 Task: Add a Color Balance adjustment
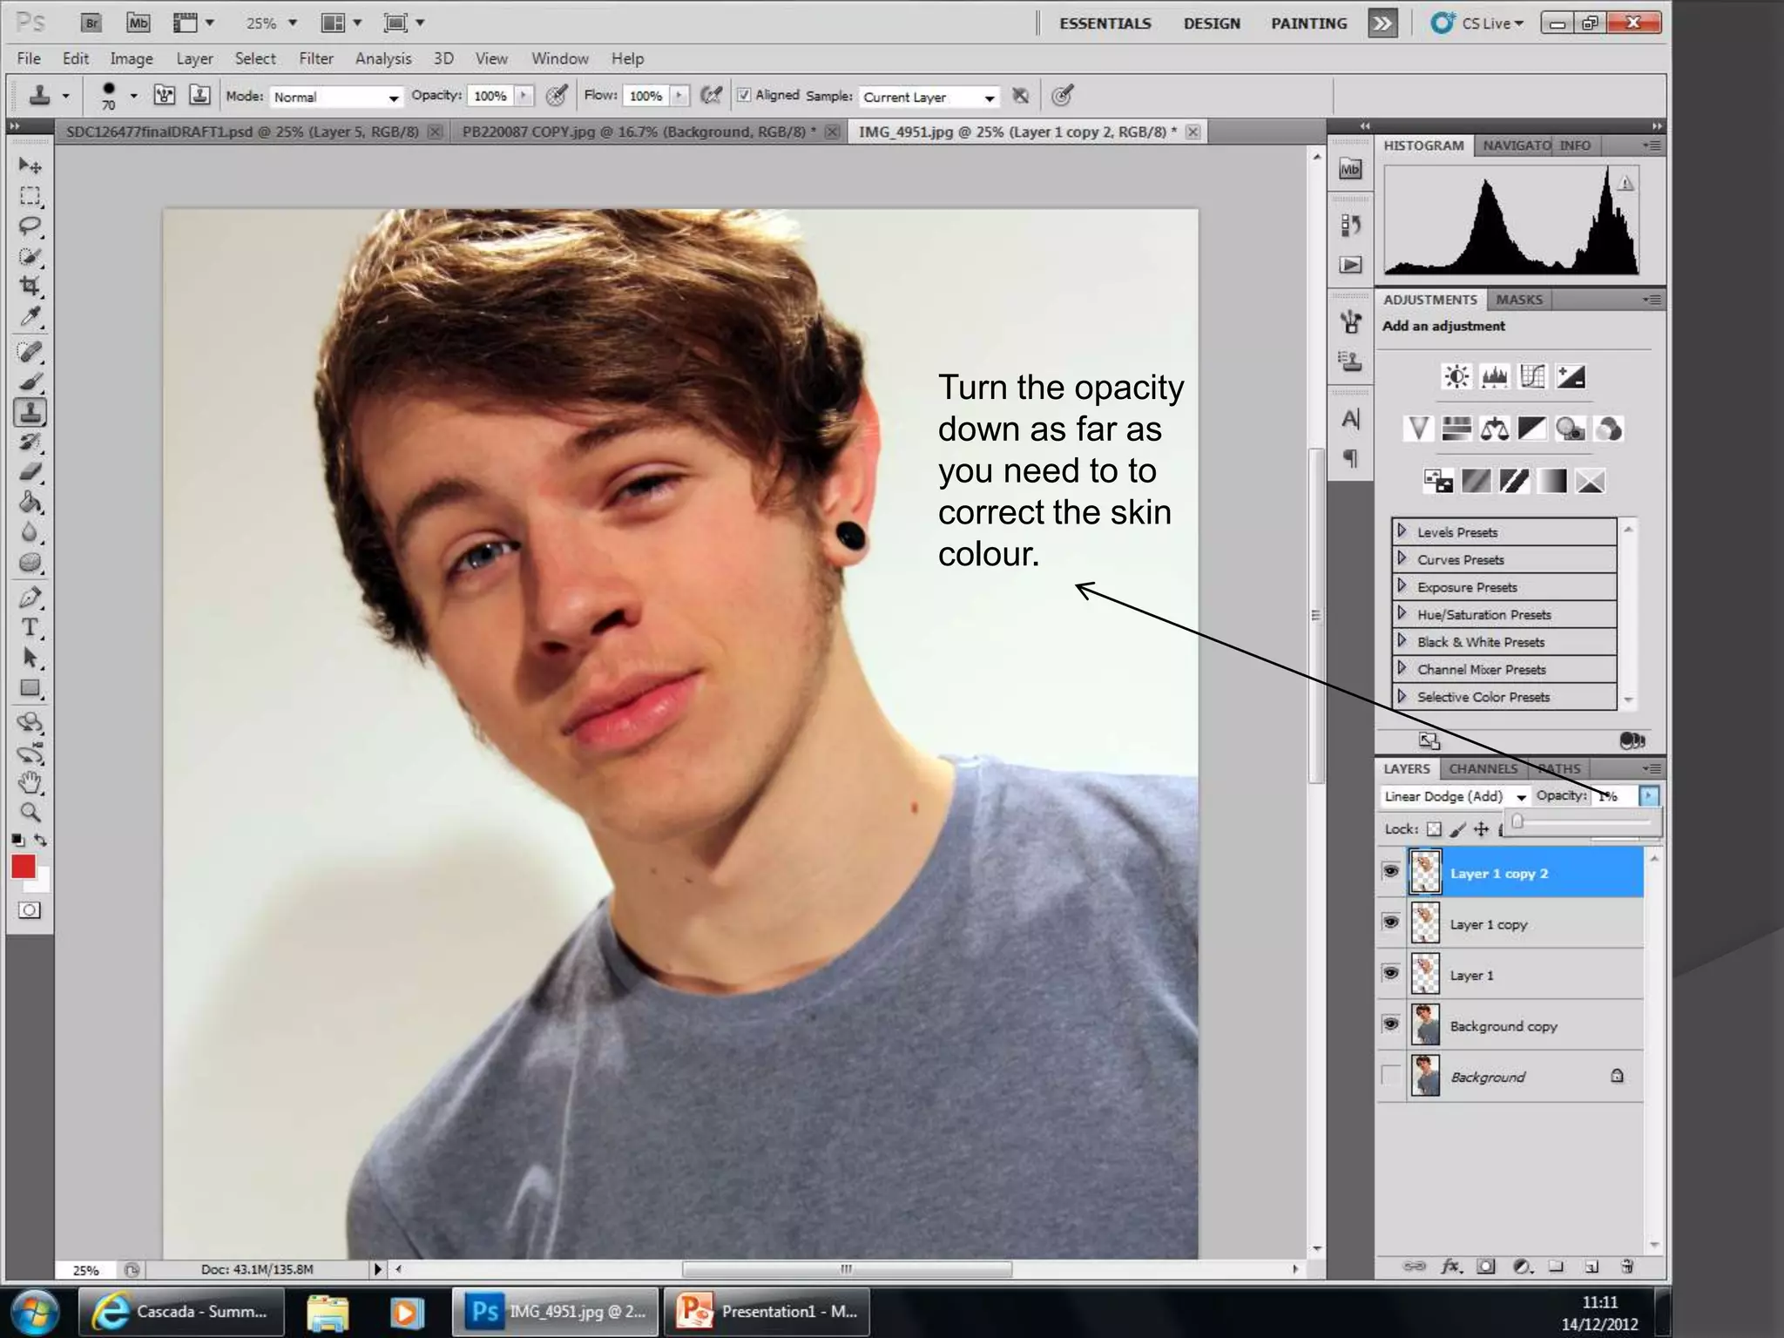tap(1495, 429)
